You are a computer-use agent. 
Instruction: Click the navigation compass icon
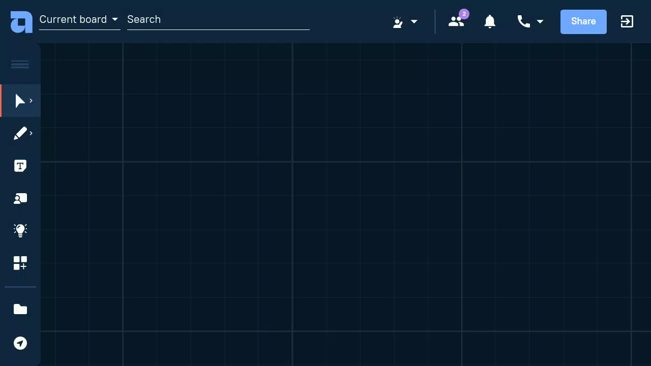click(x=20, y=343)
